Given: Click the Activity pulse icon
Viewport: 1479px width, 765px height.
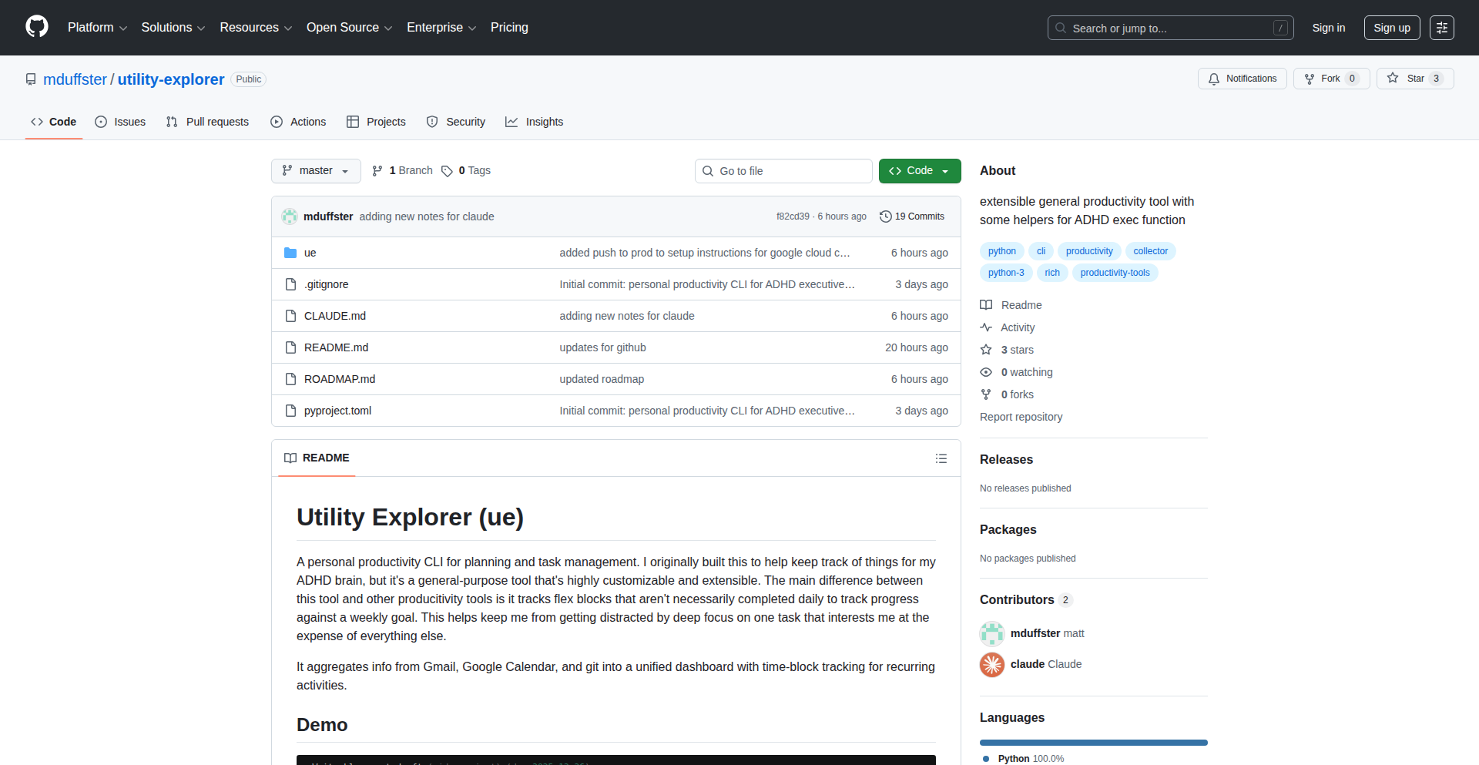Looking at the screenshot, I should point(987,327).
